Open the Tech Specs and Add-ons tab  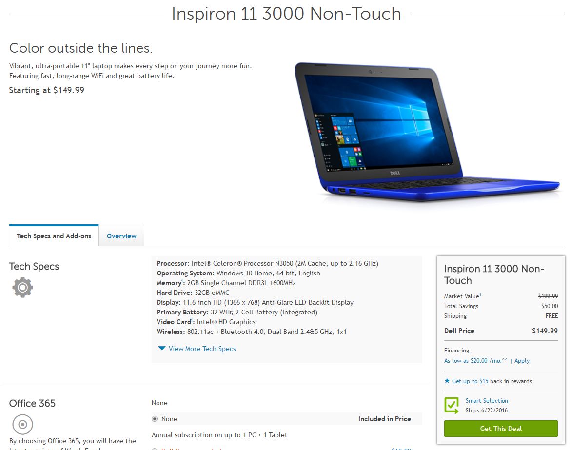[54, 236]
